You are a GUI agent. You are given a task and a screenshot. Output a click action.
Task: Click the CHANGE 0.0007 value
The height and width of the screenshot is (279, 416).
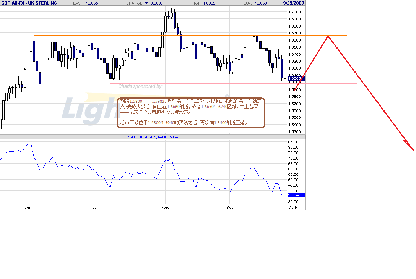coord(156,3)
